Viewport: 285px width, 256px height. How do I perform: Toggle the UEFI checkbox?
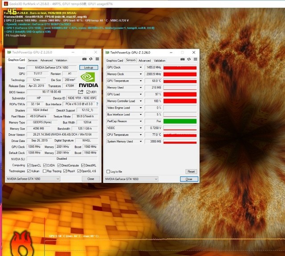(x=88, y=92)
